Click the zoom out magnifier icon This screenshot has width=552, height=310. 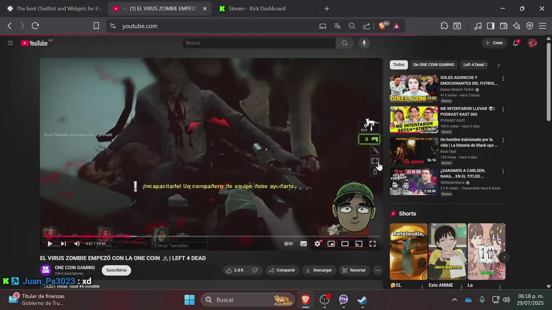(352, 26)
